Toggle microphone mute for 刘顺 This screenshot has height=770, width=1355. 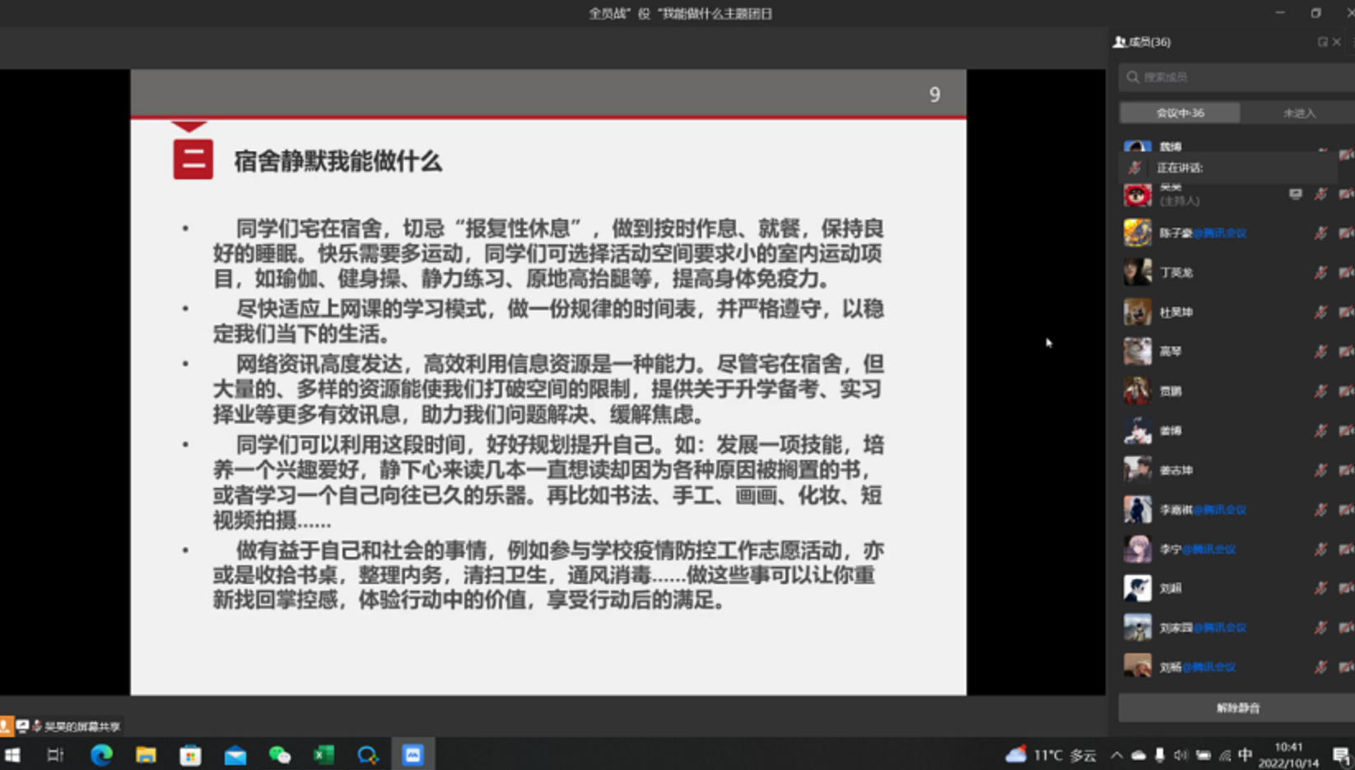[1320, 588]
